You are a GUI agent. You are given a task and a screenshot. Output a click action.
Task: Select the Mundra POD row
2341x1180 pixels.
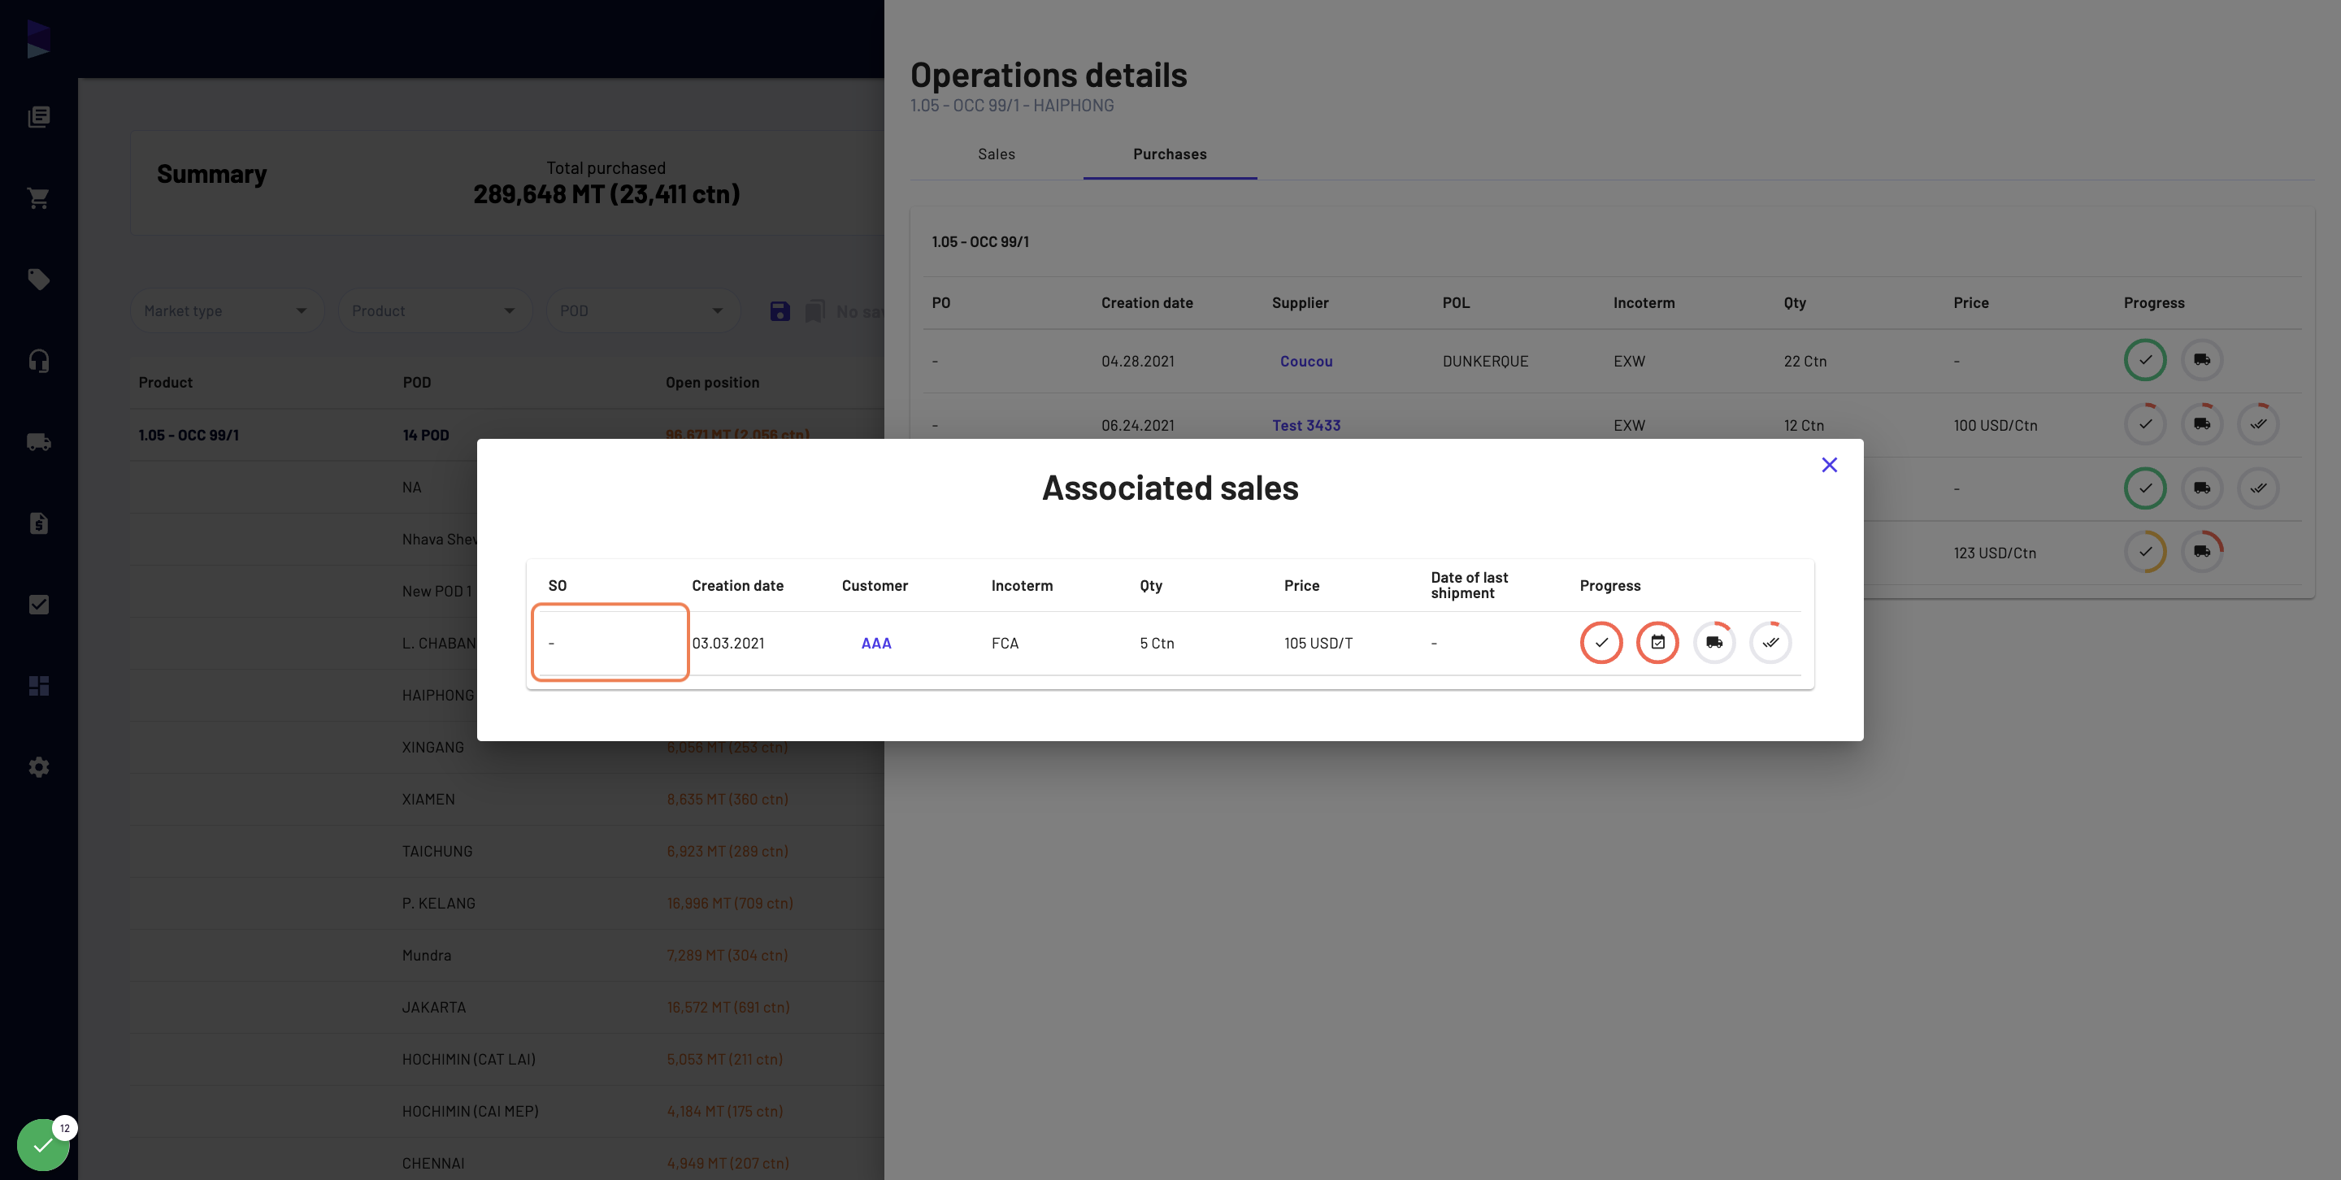pyautogui.click(x=506, y=956)
